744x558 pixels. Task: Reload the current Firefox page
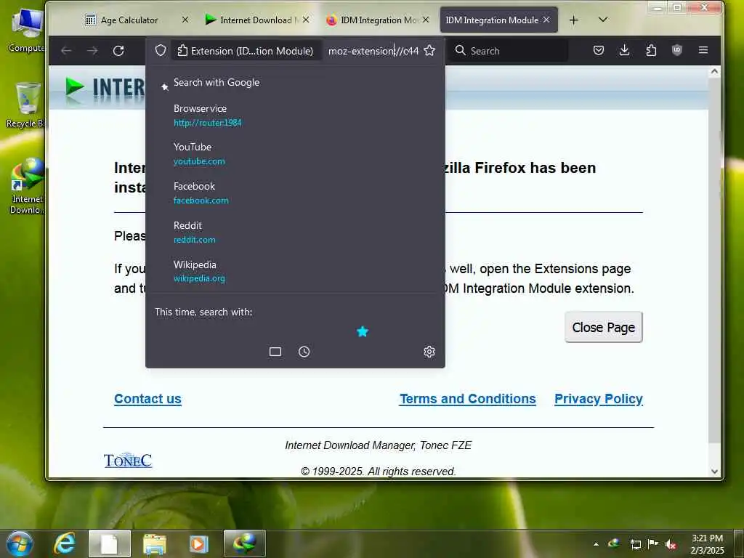pos(118,51)
